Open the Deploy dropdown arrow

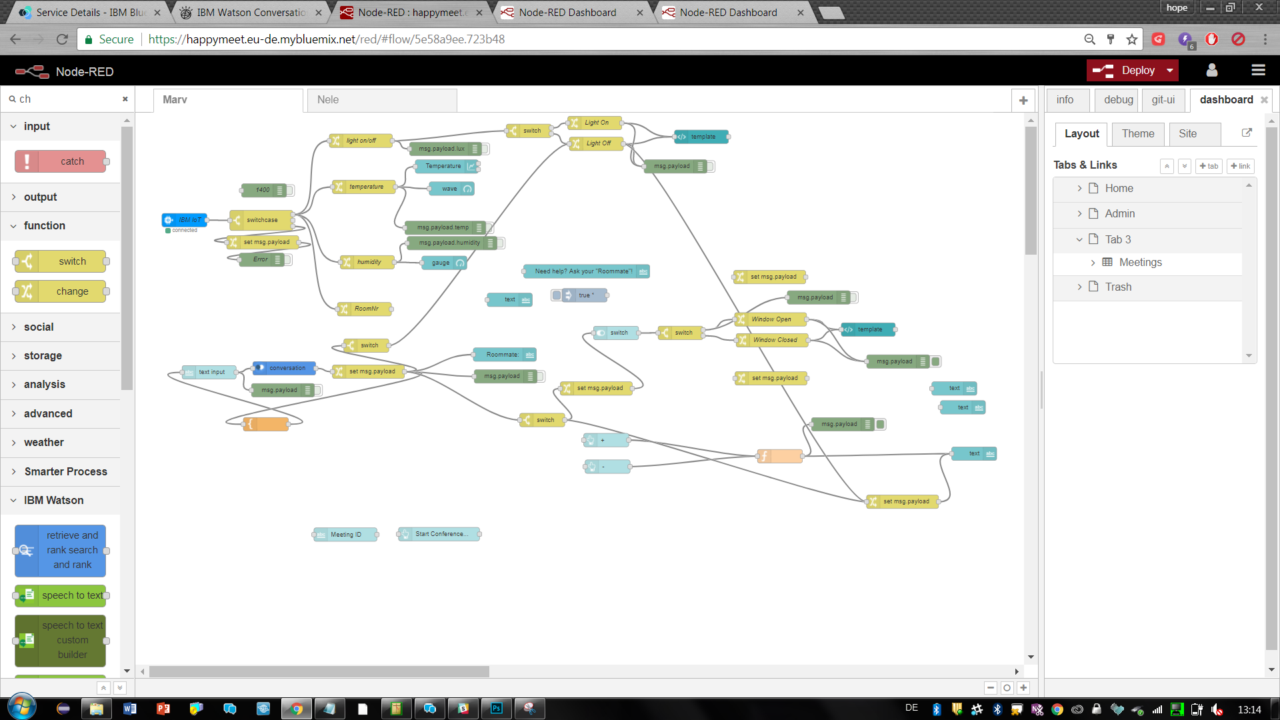coord(1170,70)
